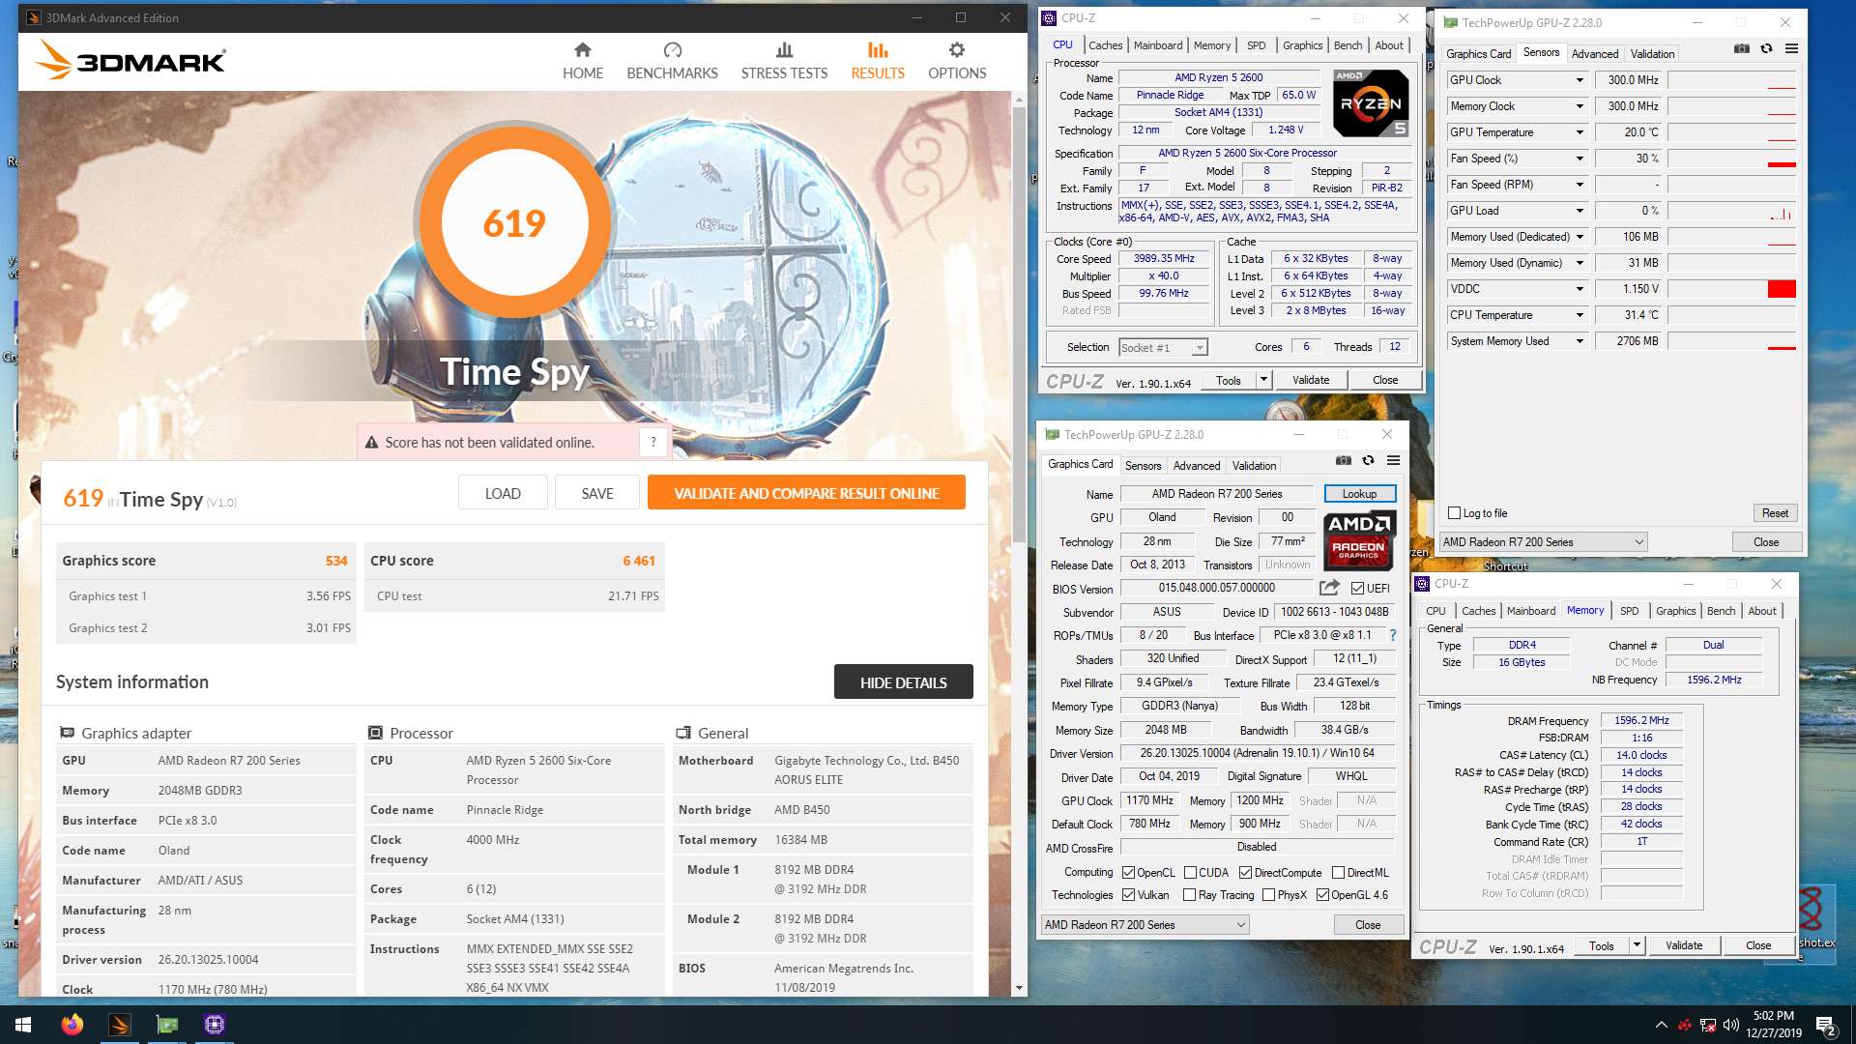
Task: Toggle the Vulkan checkbox
Action: [x=1128, y=895]
